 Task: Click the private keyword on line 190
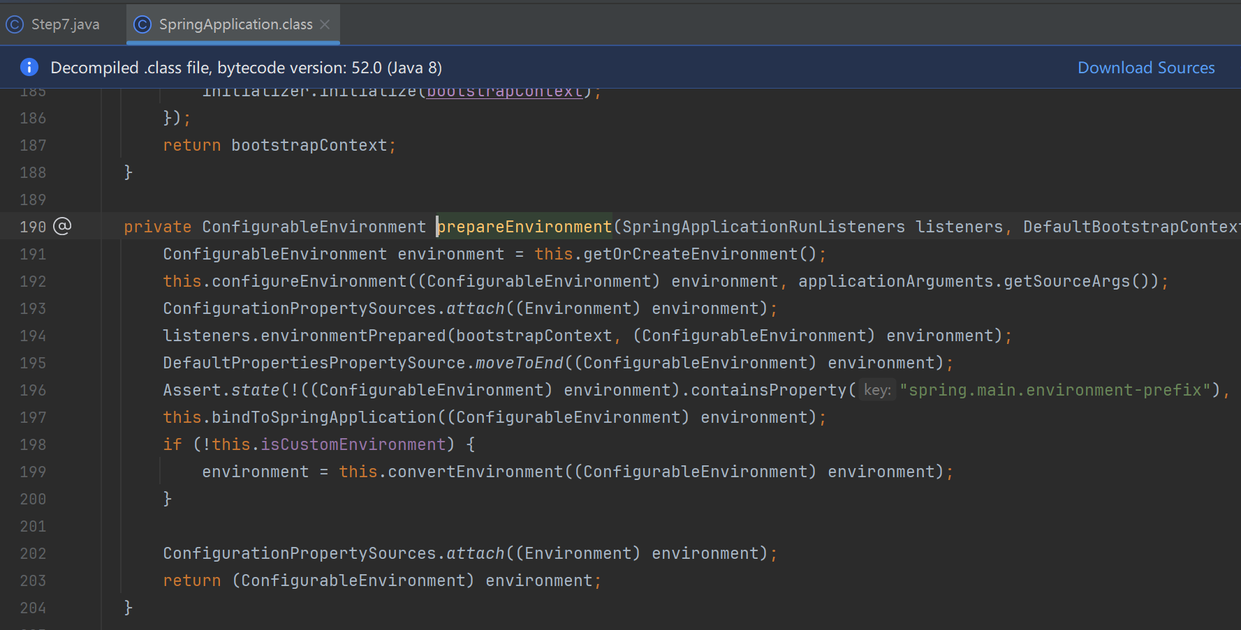pyautogui.click(x=157, y=227)
